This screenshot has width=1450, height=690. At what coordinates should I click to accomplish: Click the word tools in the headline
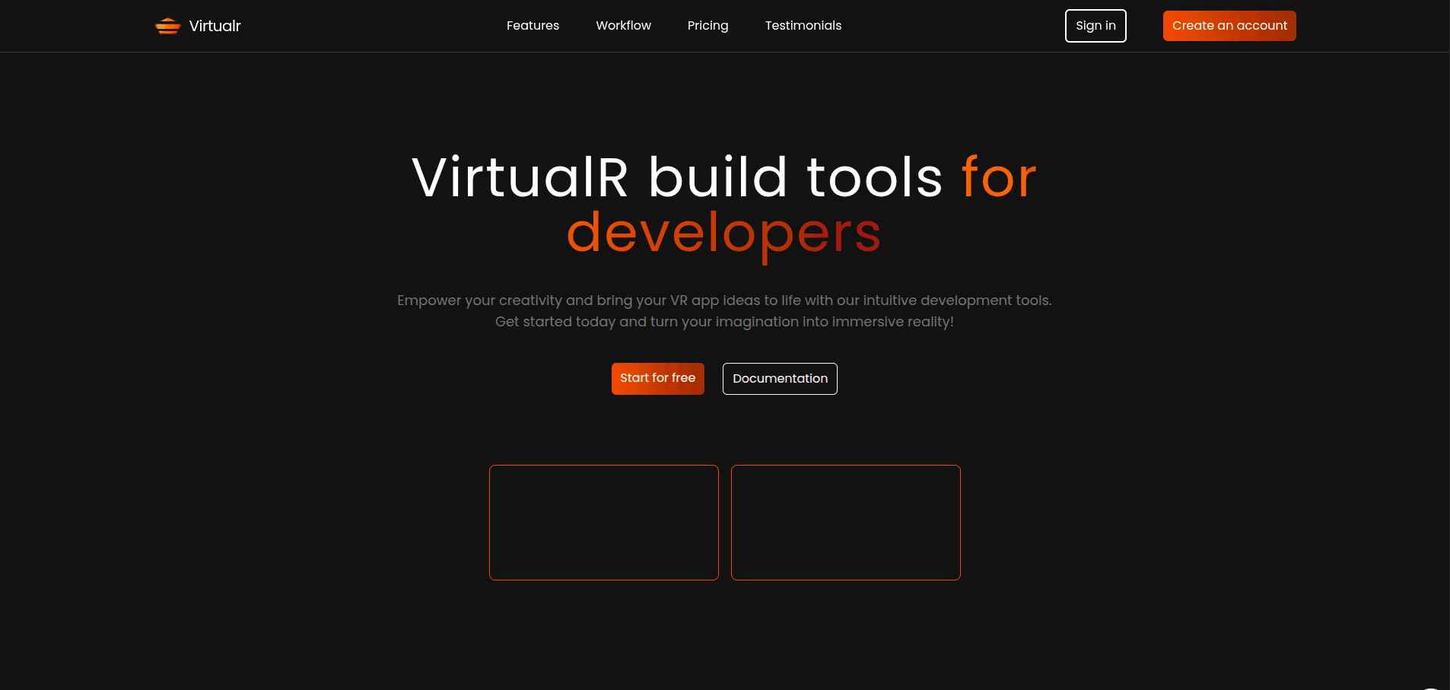click(874, 178)
